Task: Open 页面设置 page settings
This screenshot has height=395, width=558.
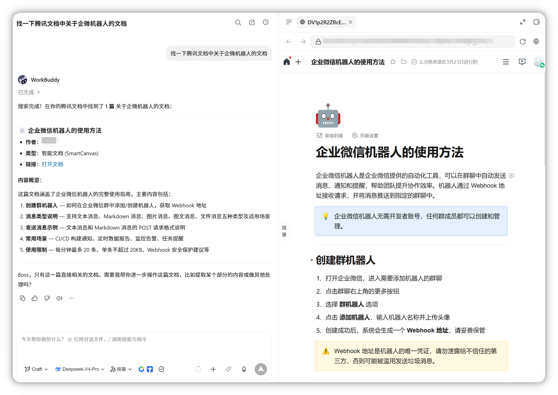Action: pos(365,136)
